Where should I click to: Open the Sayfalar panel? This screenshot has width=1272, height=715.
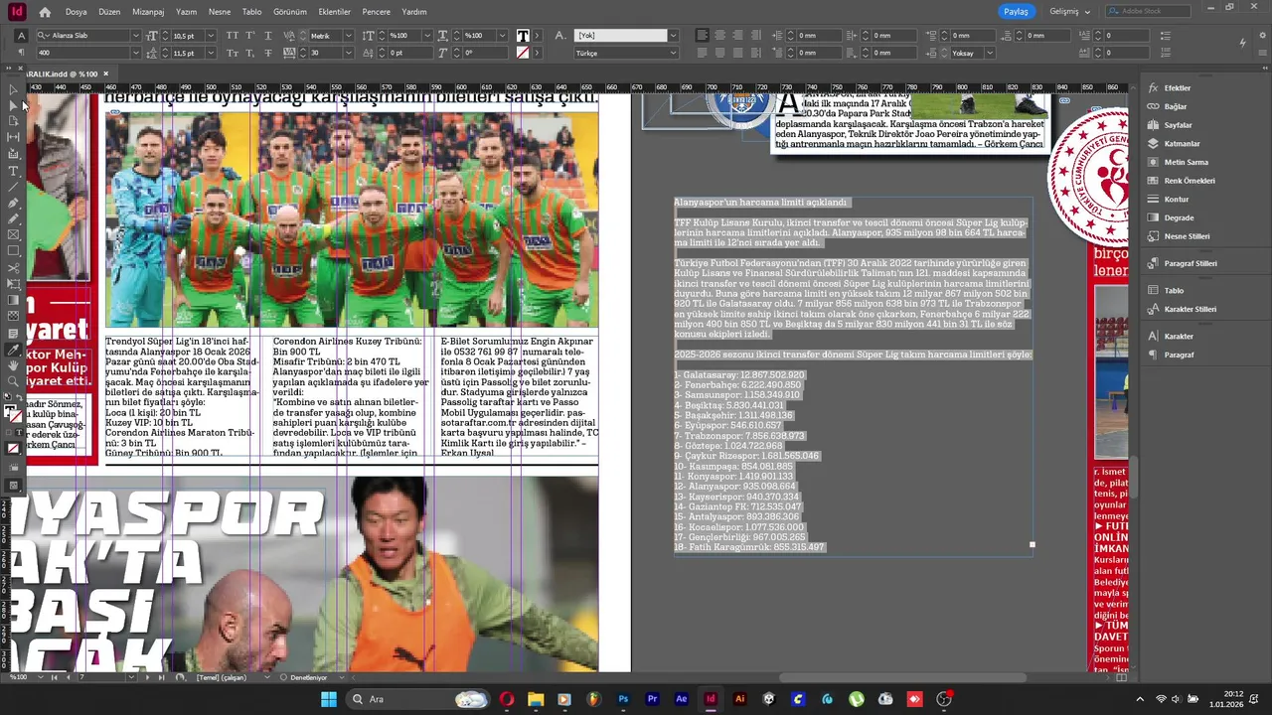[1178, 125]
